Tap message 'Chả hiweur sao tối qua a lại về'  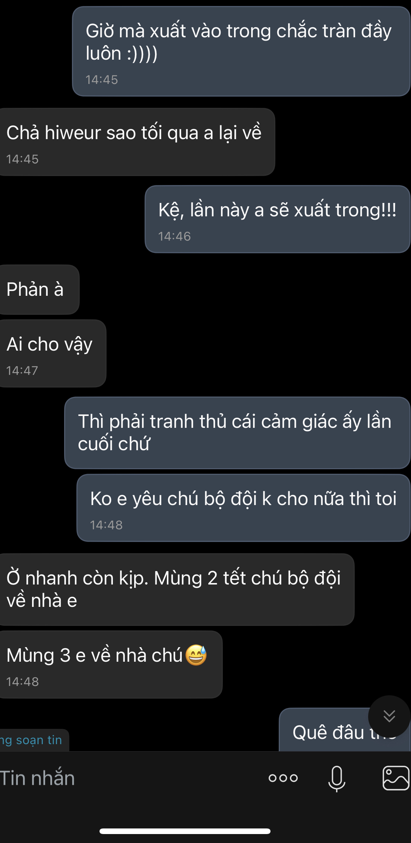click(137, 142)
